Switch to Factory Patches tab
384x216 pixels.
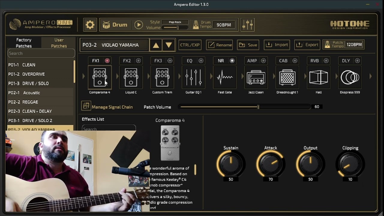(x=24, y=43)
